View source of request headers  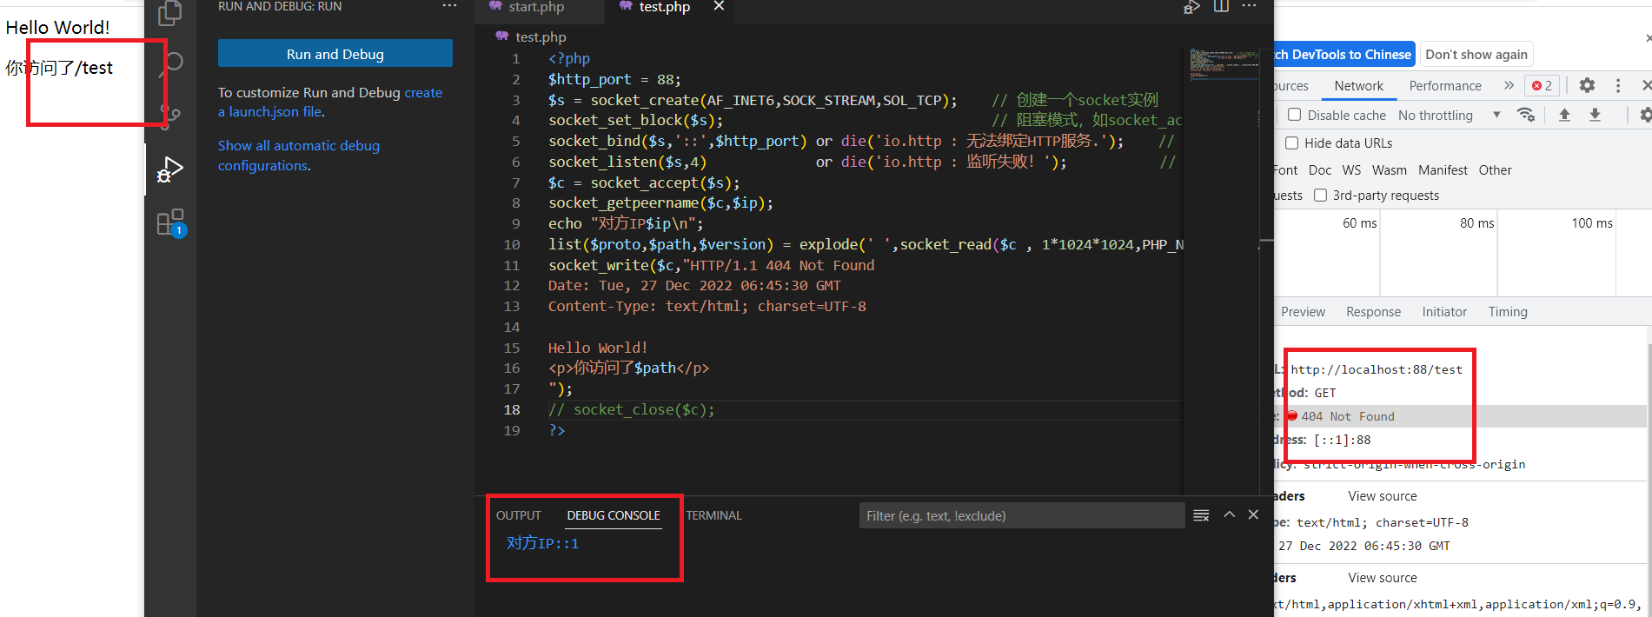(x=1382, y=577)
